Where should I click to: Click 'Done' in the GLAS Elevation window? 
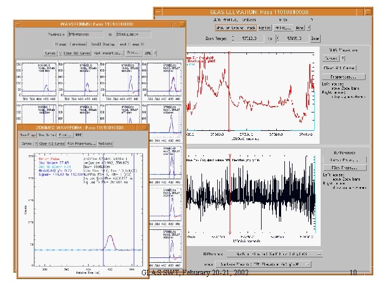[x=300, y=28]
